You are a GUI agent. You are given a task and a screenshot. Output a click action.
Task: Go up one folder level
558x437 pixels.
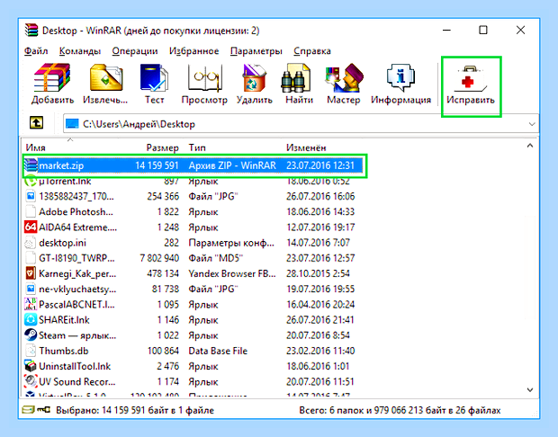tap(36, 123)
